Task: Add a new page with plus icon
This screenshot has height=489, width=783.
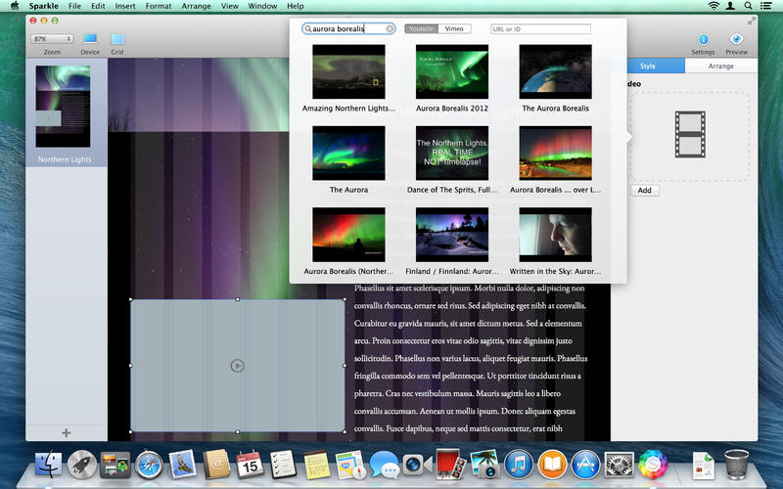Action: [x=67, y=432]
